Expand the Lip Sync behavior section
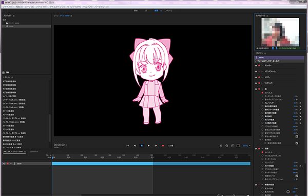Screen dimensions: 308x196 (x=262, y=83)
